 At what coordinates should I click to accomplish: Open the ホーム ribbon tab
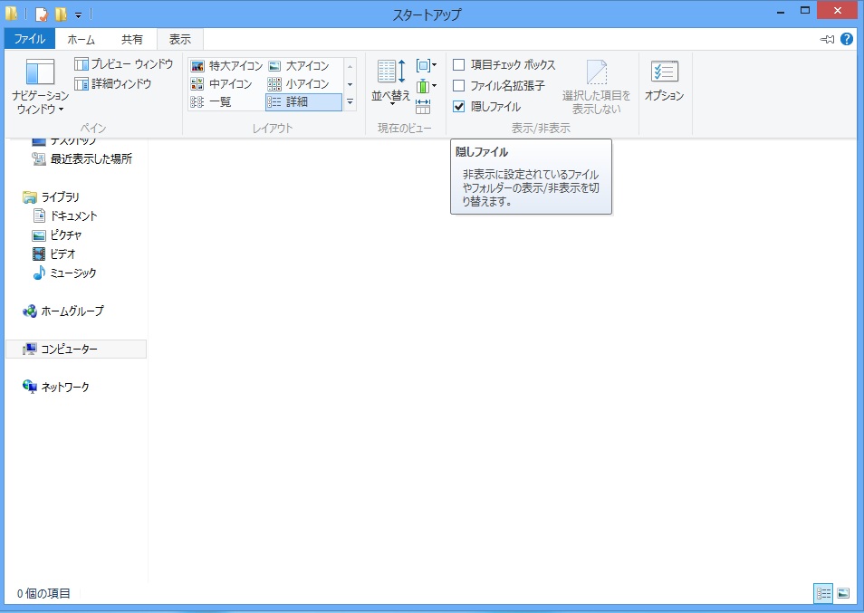pyautogui.click(x=81, y=39)
